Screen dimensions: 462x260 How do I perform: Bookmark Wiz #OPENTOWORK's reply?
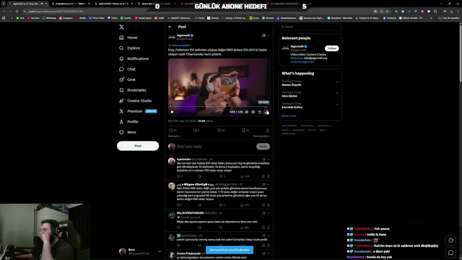pos(263,227)
